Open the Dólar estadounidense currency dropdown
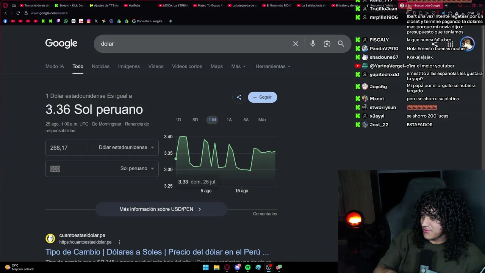 pos(126,147)
